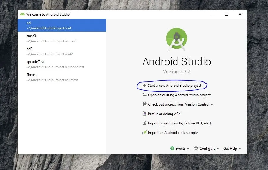Click path ~\AndroidStudioProjects\trasa3
The height and width of the screenshot is (170, 268).
[x=51, y=41]
